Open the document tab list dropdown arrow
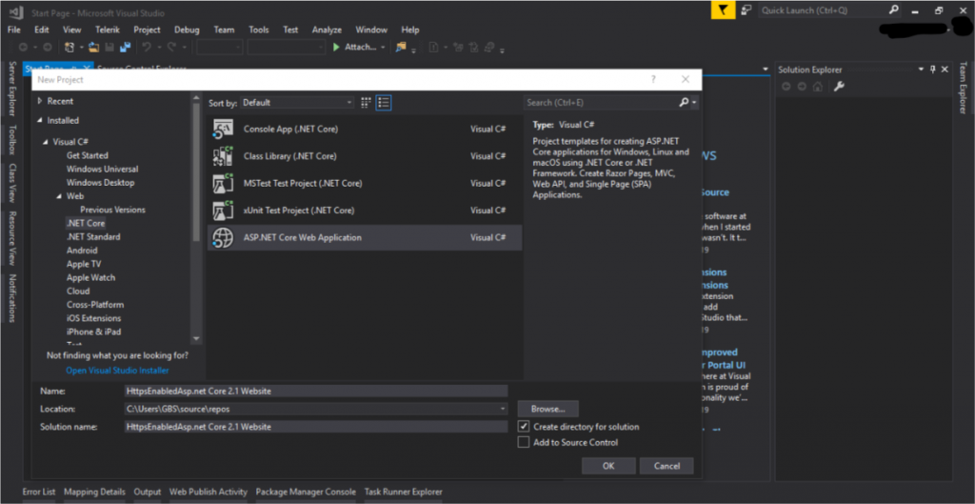 coord(766,69)
